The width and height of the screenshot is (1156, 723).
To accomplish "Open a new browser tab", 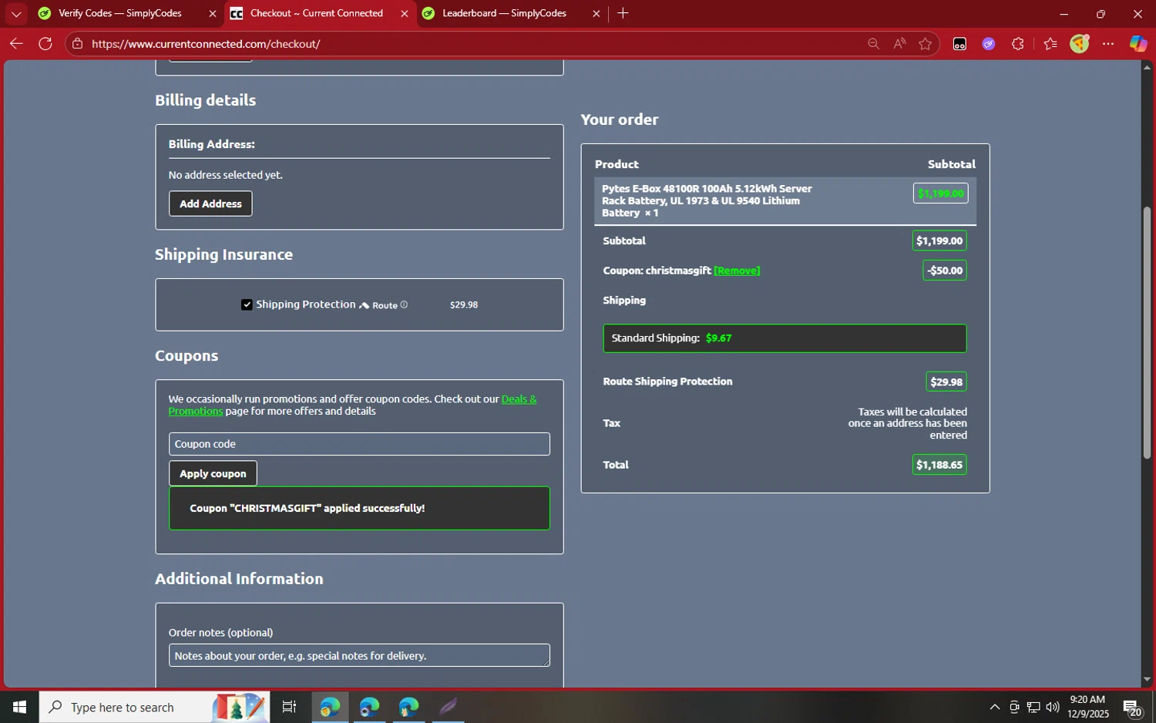I will [623, 13].
